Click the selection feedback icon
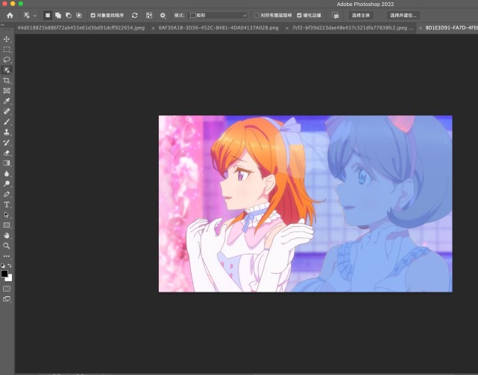The image size is (478, 375). click(336, 16)
